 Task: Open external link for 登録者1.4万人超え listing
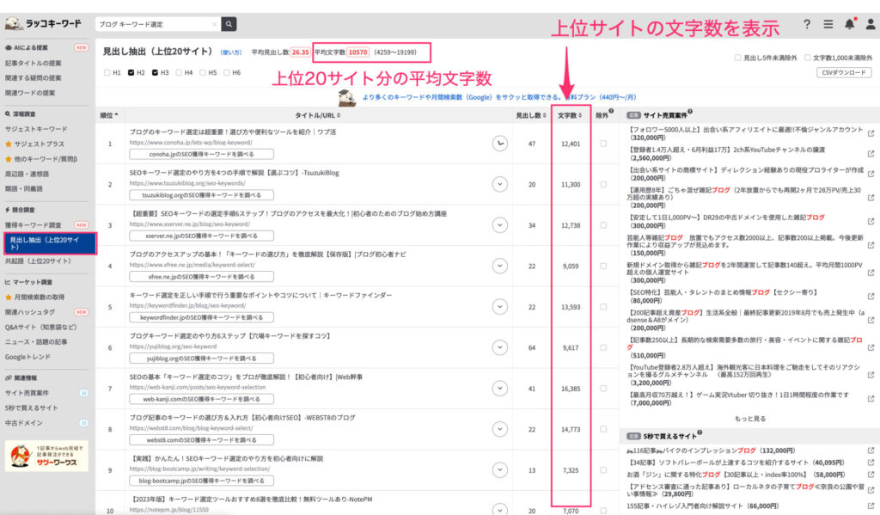871,153
